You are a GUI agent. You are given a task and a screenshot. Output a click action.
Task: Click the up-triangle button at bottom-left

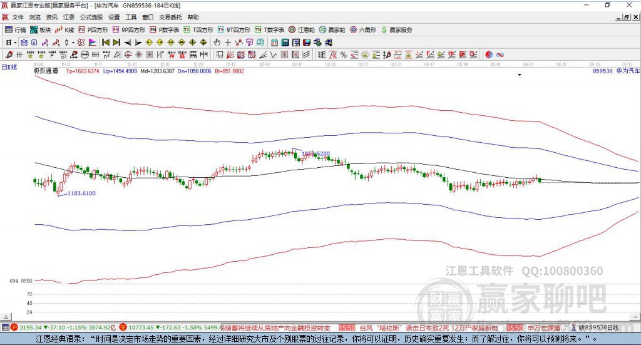coord(6,317)
